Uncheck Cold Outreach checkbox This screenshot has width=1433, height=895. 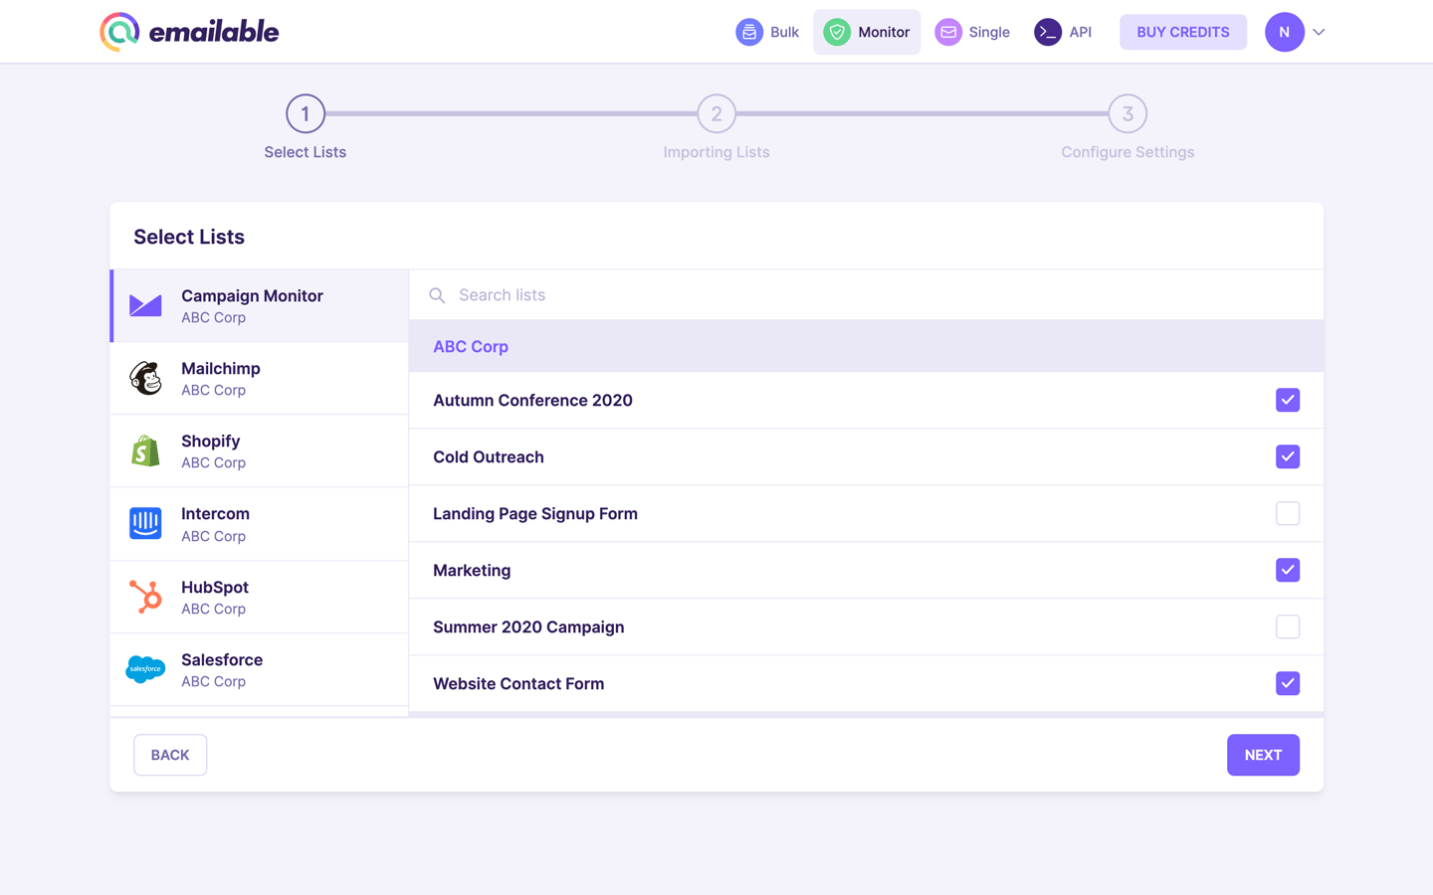coord(1288,456)
